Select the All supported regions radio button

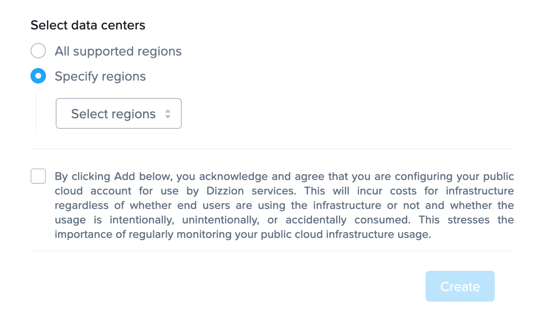click(38, 51)
